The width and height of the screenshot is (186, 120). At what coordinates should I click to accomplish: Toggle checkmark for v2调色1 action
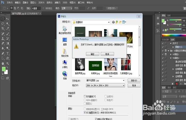163,54
